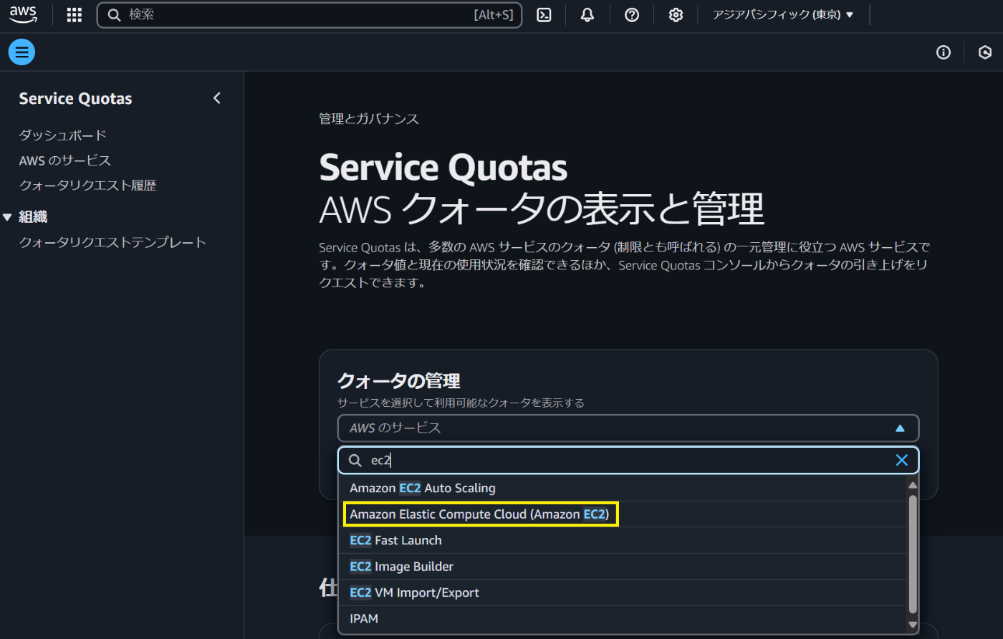Toggle the hamburger navigation menu button
Image resolution: width=1003 pixels, height=639 pixels.
coord(21,52)
